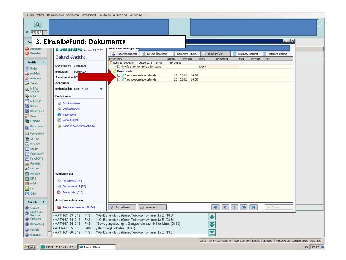Open the Patientenauswahl tab

(x=124, y=54)
